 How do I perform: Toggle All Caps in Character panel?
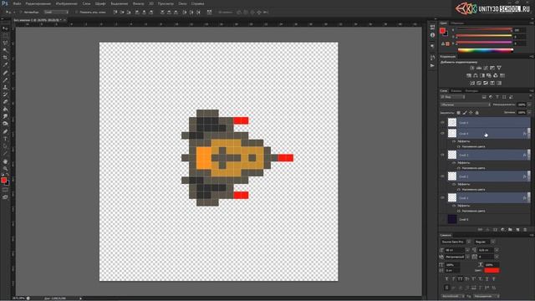[x=461, y=279]
